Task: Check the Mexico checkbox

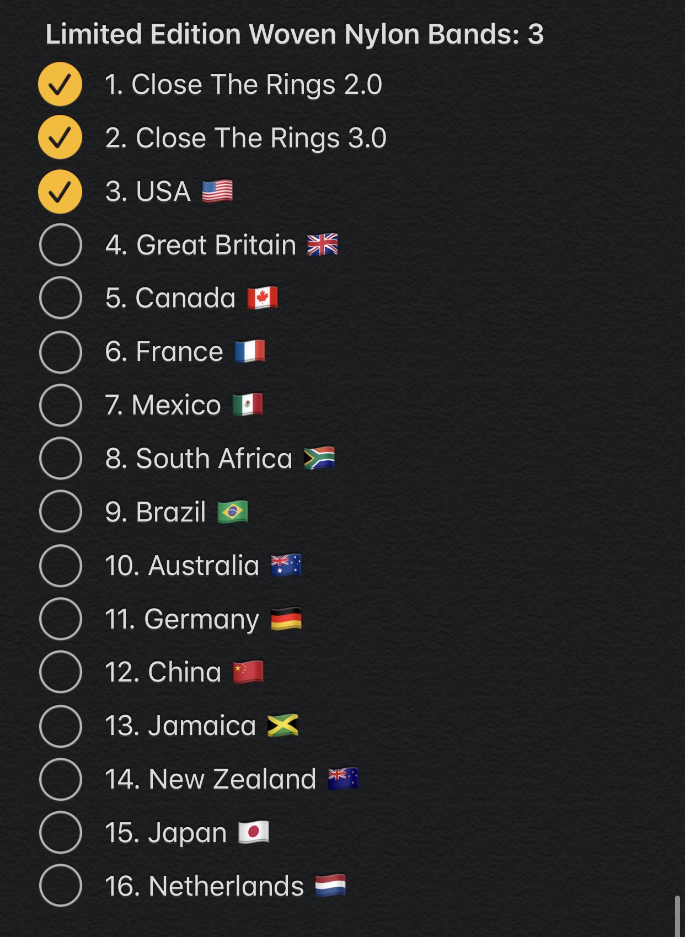Action: [60, 405]
